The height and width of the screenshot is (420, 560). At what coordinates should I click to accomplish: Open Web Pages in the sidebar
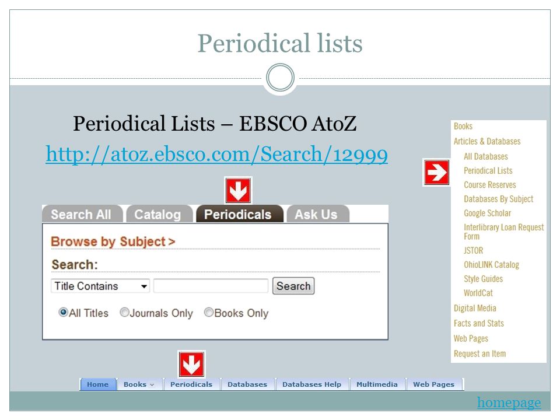(471, 338)
